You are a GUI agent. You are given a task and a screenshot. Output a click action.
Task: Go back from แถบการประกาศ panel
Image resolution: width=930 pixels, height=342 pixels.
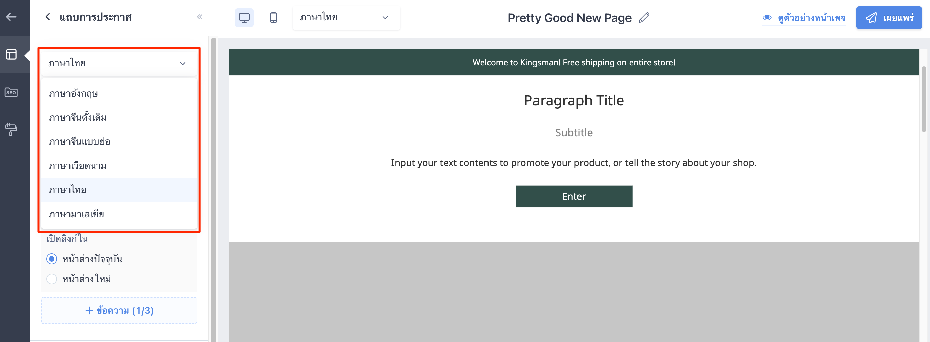click(48, 17)
